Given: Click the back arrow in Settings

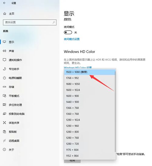Looking at the screenshot, I should point(5,3).
